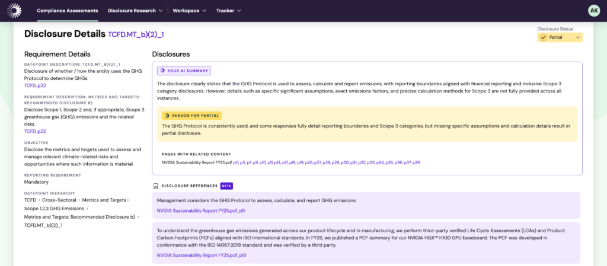Open the NVIDIA Sustainability Report FY25.pdf, p11 reference
The width and height of the screenshot is (607, 266).
[201, 210]
